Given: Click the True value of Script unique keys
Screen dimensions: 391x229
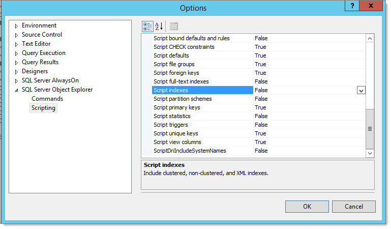Looking at the screenshot, I should 260,133.
